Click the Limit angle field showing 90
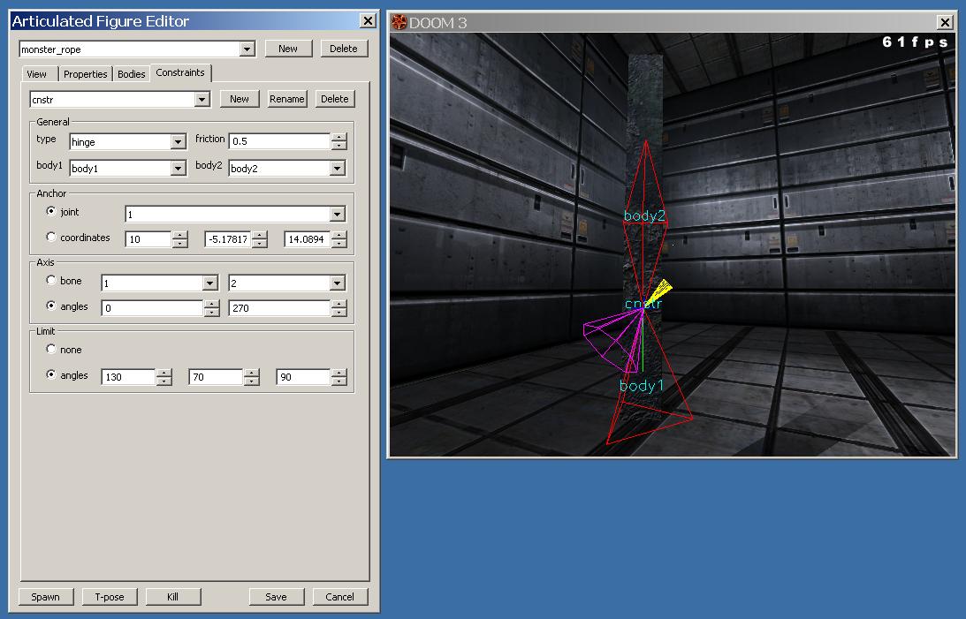The image size is (966, 619). pos(303,377)
